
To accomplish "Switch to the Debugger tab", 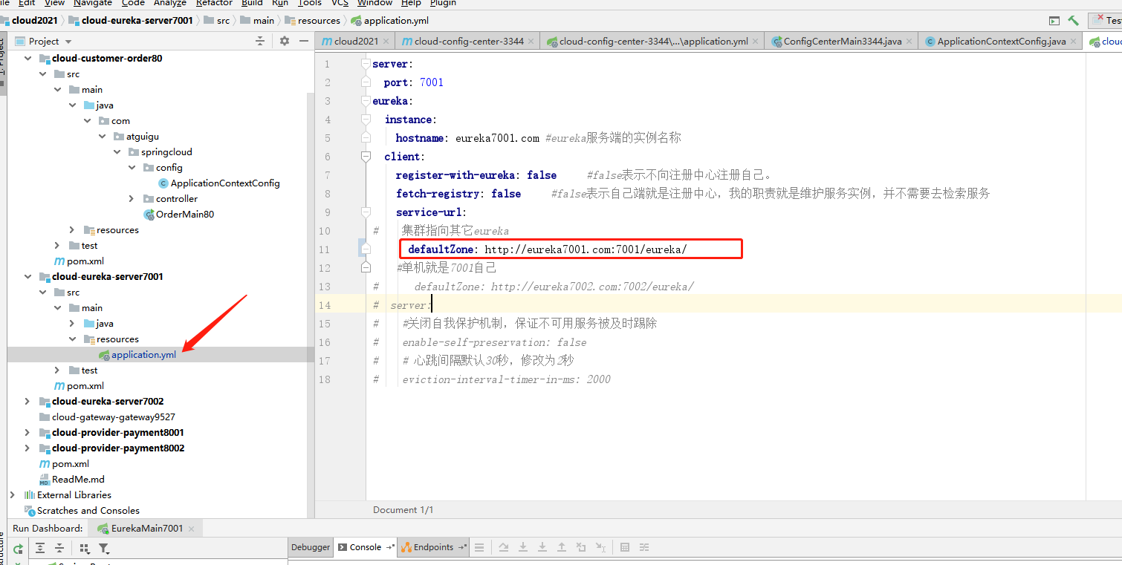I will (x=311, y=547).
